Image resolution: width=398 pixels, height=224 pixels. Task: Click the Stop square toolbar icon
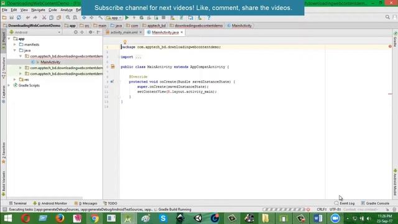pyautogui.click(x=164, y=18)
